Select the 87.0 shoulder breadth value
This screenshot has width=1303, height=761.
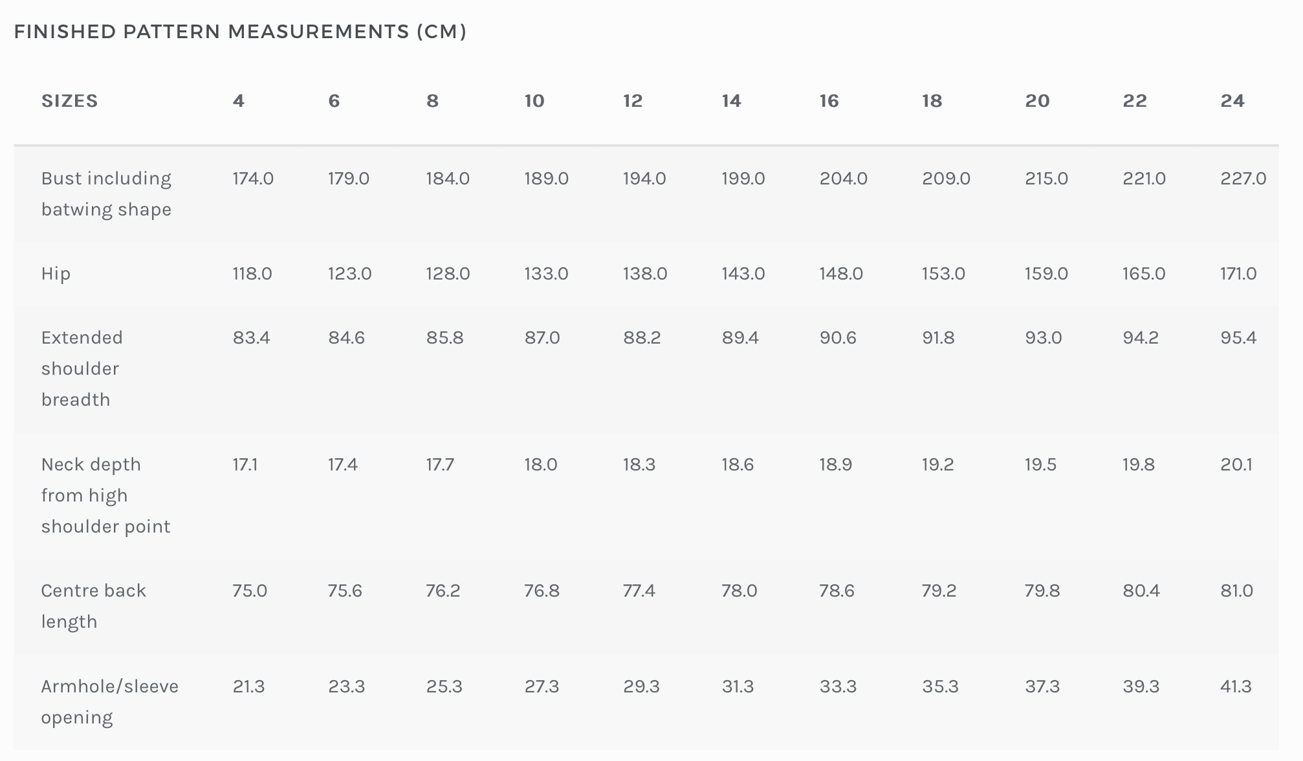click(542, 338)
